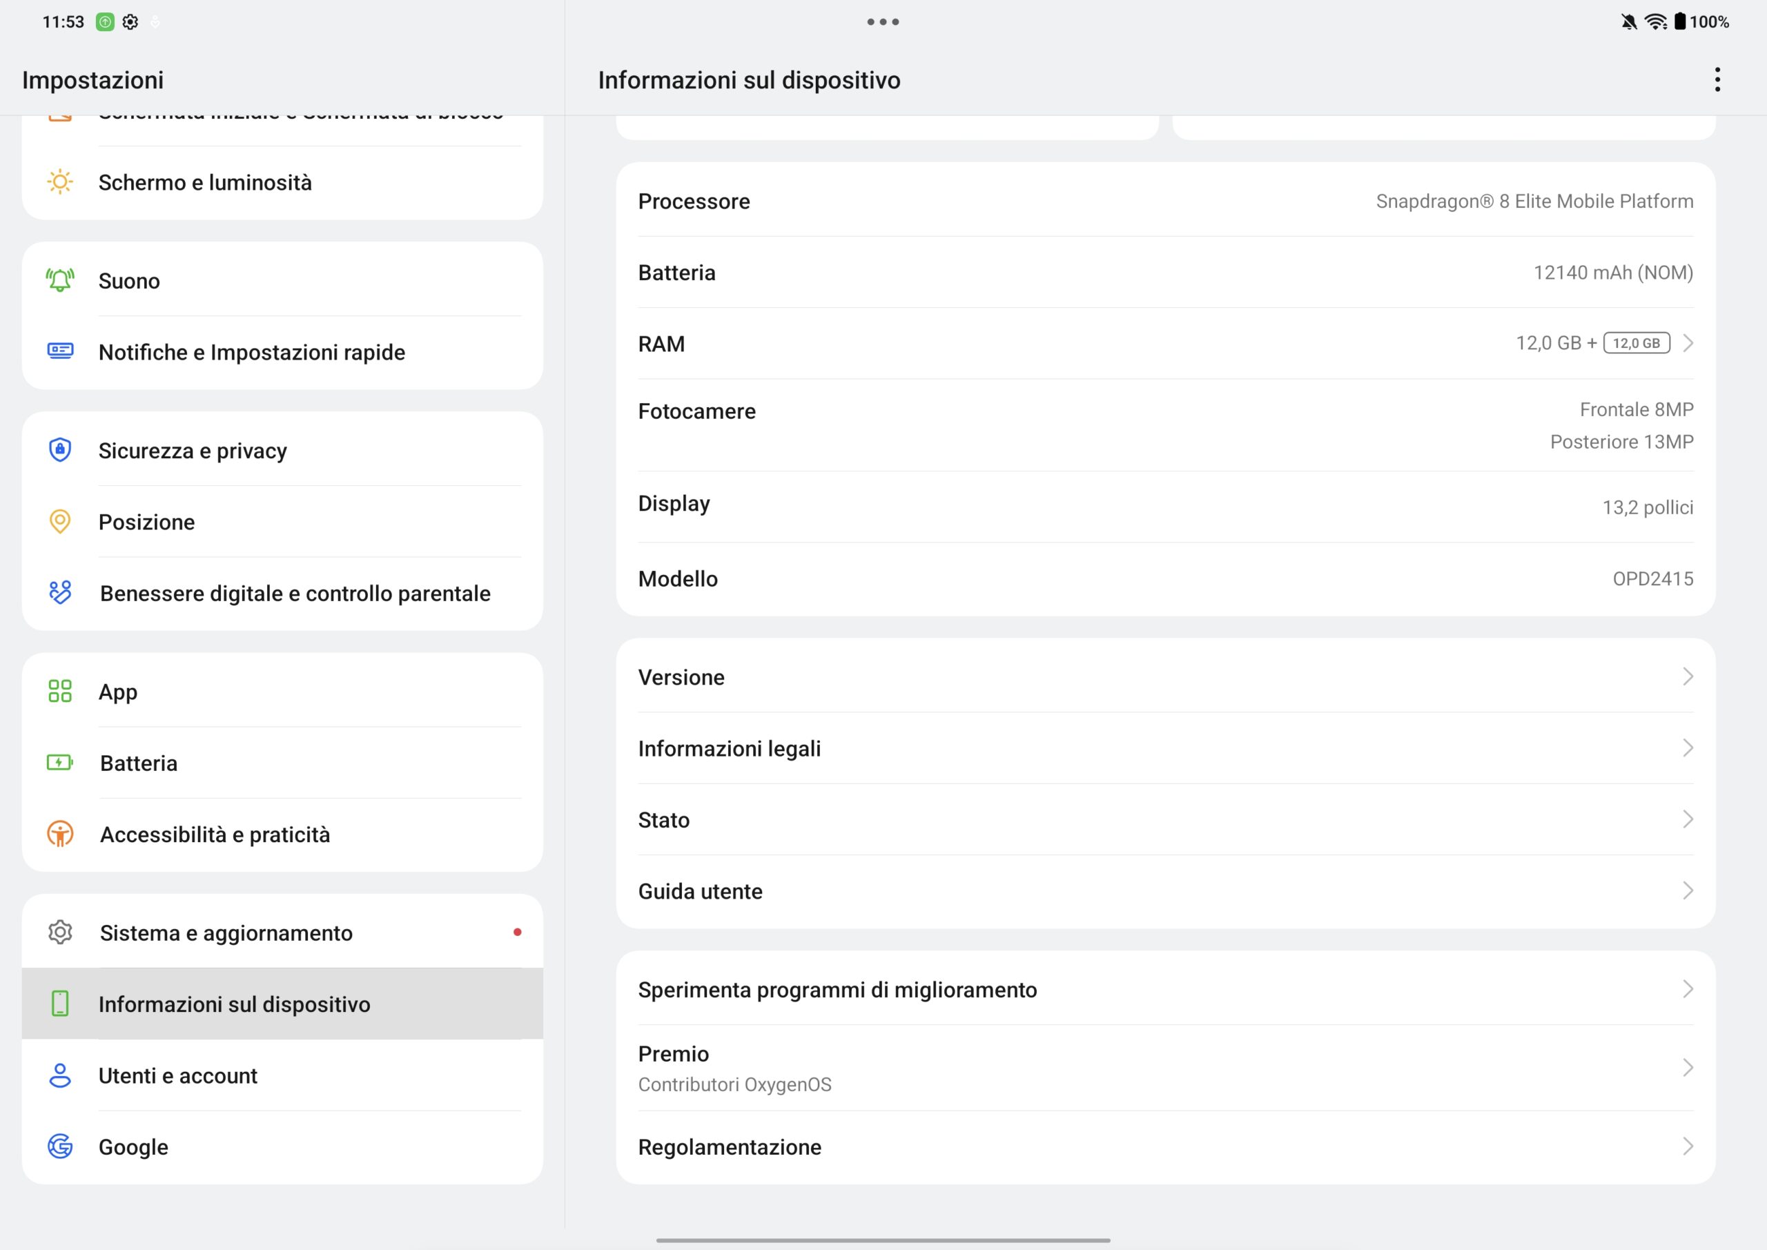Tap the Google logo icon

click(x=60, y=1146)
